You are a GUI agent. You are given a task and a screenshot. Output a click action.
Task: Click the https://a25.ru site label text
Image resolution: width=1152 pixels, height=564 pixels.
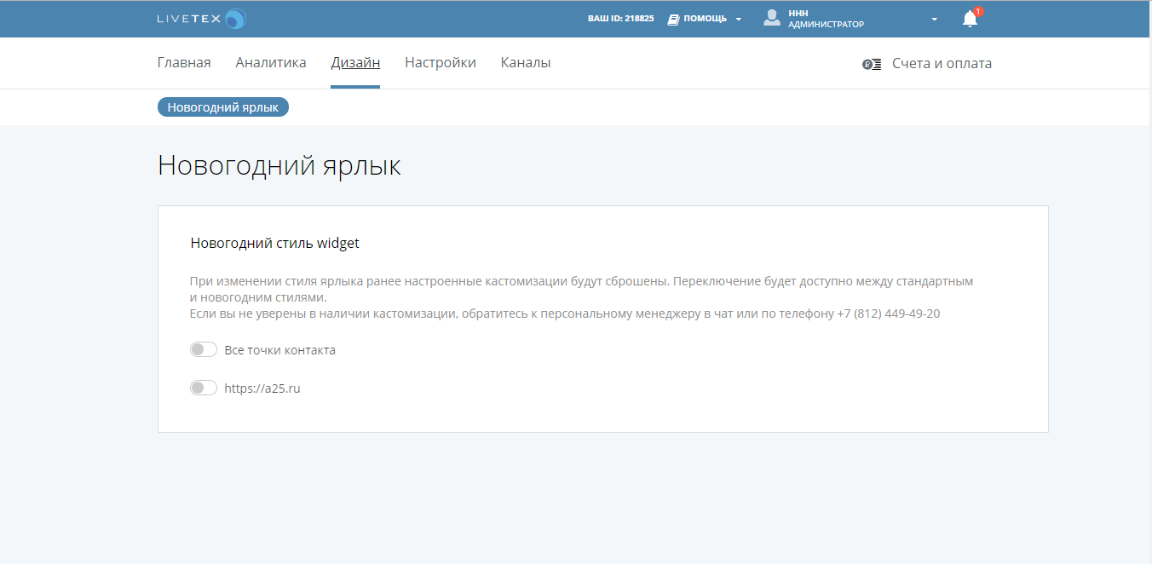[x=262, y=388]
